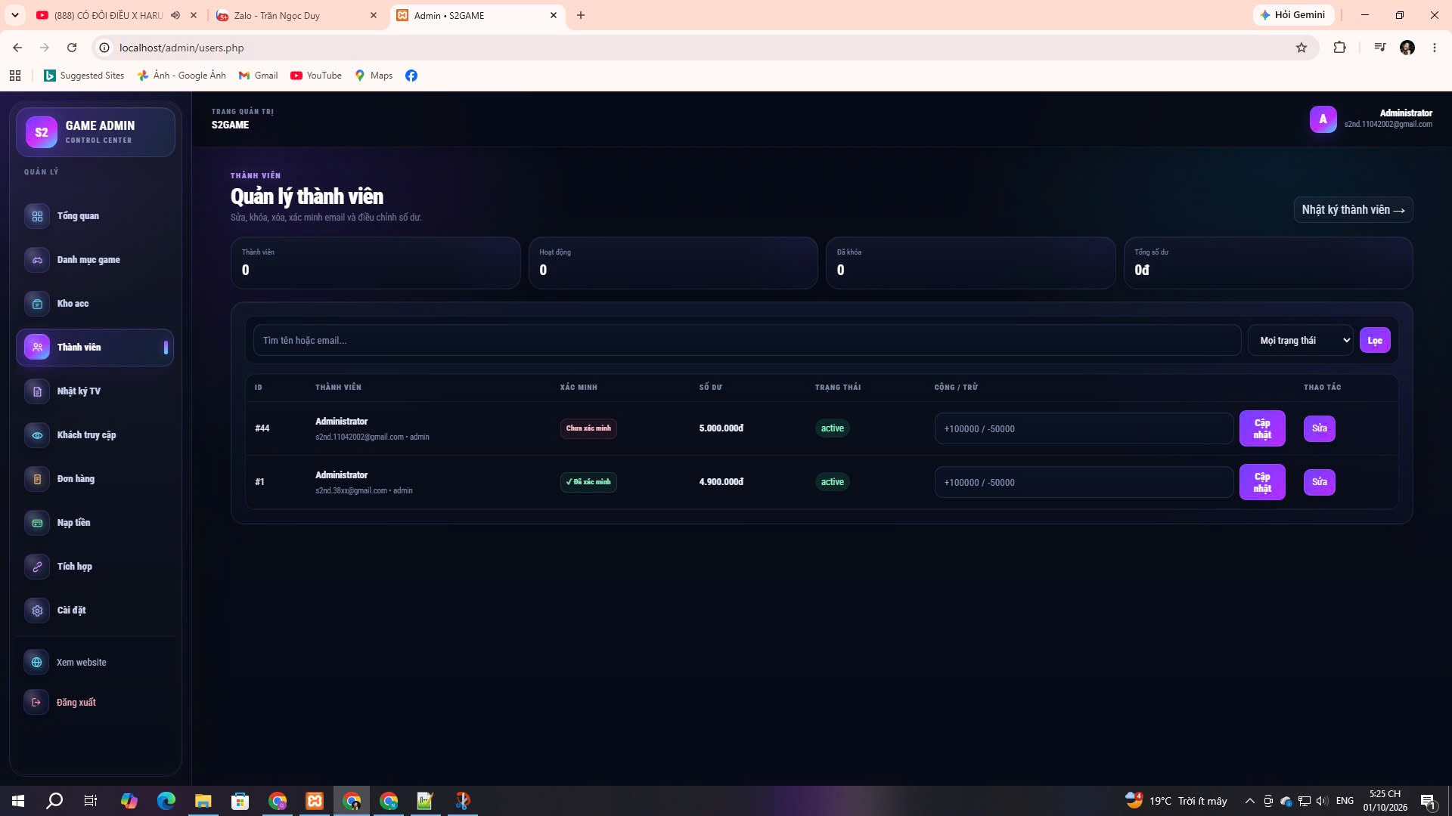Focus the balance adjust field for user #1
Screen dimensions: 1452x816
pos(1084,483)
